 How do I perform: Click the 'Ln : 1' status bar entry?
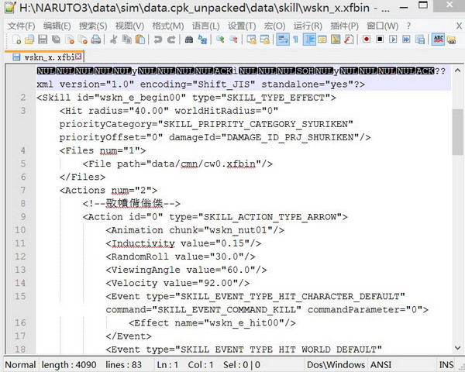coord(167,364)
